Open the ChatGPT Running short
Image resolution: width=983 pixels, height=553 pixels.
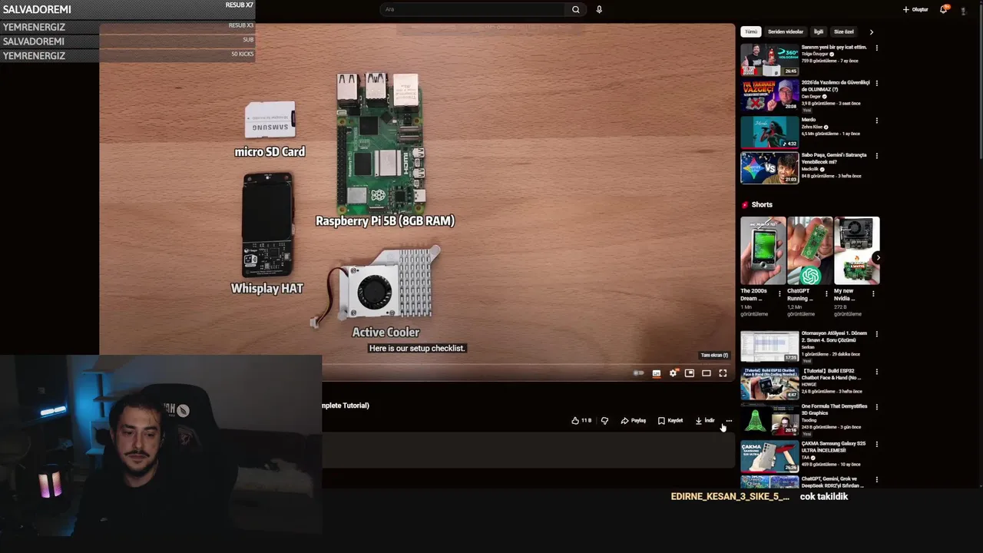point(809,251)
